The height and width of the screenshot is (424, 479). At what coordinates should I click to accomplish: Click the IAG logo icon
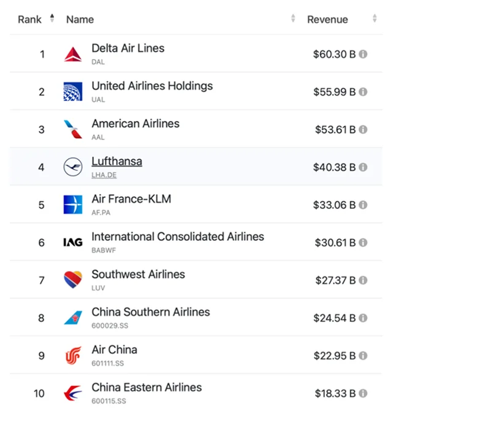72,242
